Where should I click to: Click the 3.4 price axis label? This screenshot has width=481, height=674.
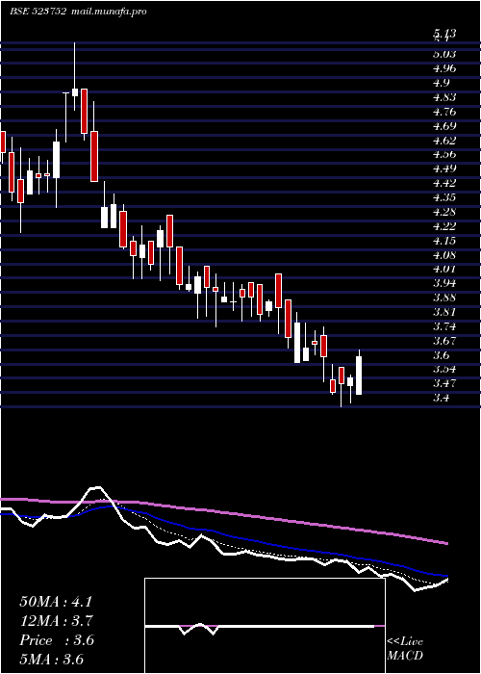(x=442, y=398)
